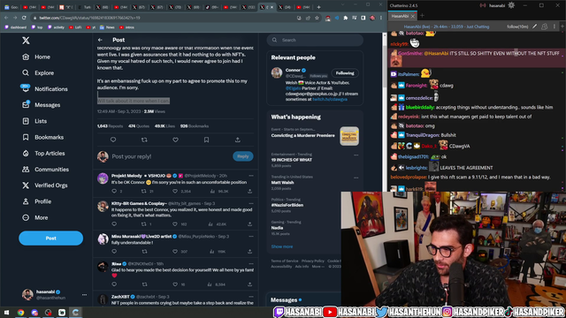Focus the 'Post your reply!' field
The width and height of the screenshot is (566, 318).
pos(170,156)
